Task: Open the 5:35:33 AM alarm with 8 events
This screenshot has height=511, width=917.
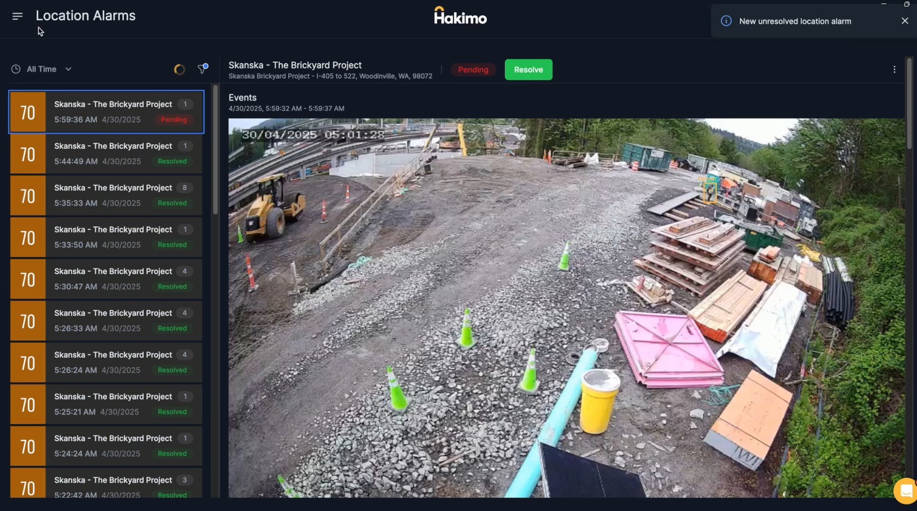Action: pos(107,195)
